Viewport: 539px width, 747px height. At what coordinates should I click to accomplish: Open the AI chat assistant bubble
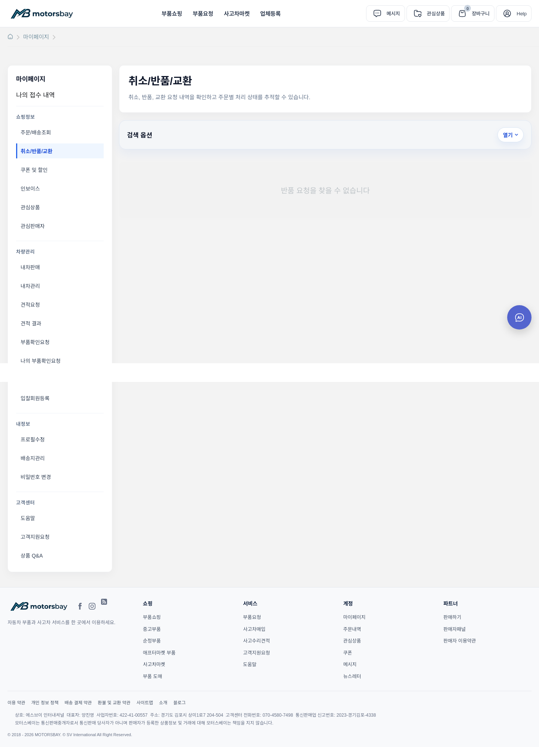point(519,318)
